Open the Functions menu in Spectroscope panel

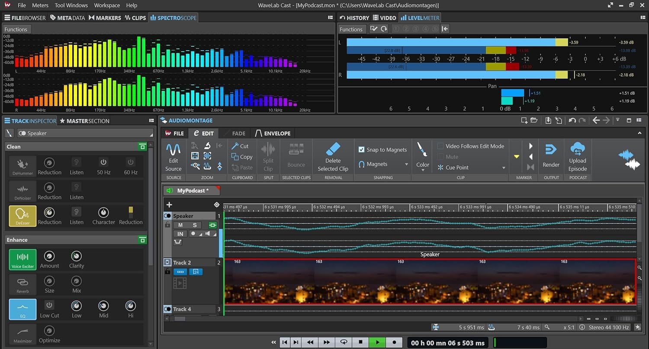(16, 29)
